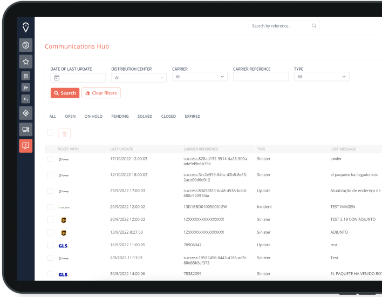Click the location pin logo in sidebar
The image size is (382, 297).
click(25, 28)
